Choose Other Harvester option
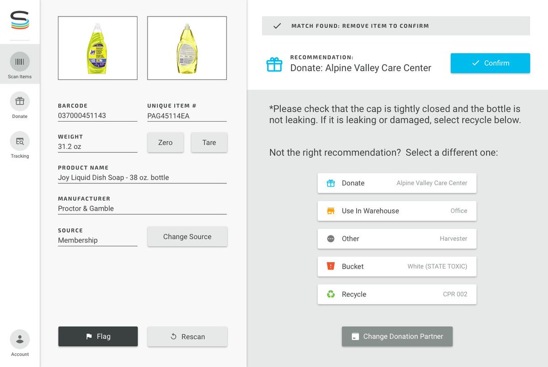This screenshot has width=548, height=367. [397, 239]
